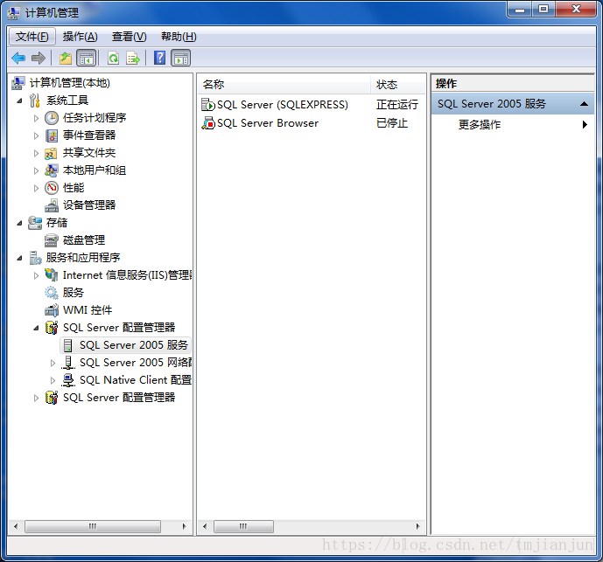Click the tree pane horizontal scrollbar thumb
603x562 pixels.
pos(93,526)
